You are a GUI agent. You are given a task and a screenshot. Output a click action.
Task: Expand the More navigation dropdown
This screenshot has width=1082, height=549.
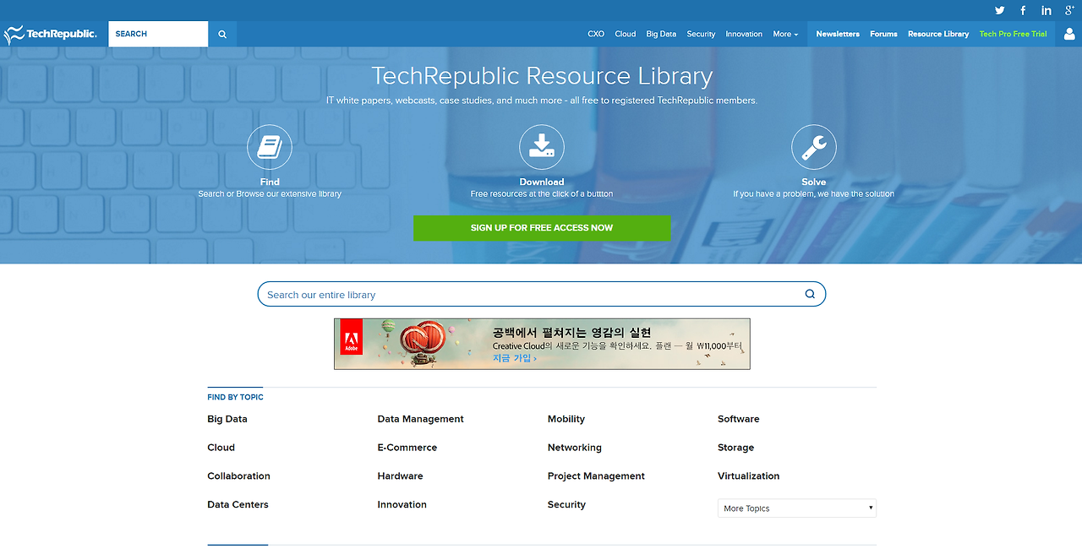785,34
